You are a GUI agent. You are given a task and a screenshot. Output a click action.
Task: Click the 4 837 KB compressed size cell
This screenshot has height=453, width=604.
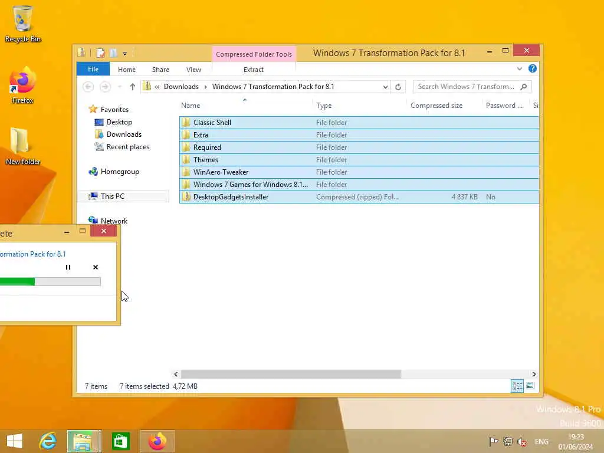pos(465,197)
